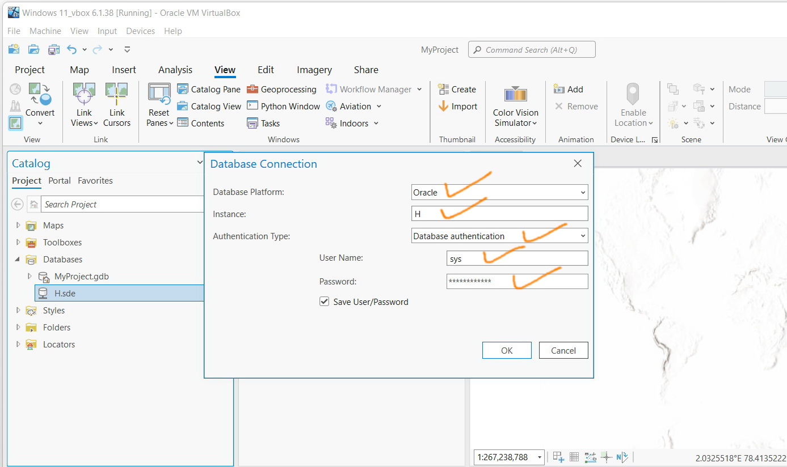
Task: Click the Open Project icon in quick access toolbar
Action: point(33,49)
